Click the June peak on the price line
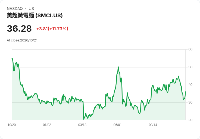Viewport: 200px width, 139px height. (x=118, y=67)
